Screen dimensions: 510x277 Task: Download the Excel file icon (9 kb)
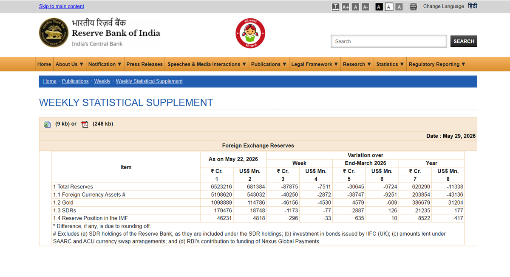tap(47, 124)
